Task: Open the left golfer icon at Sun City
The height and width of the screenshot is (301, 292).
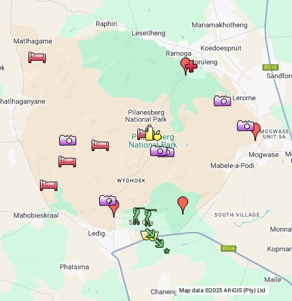Action: (x=138, y=216)
